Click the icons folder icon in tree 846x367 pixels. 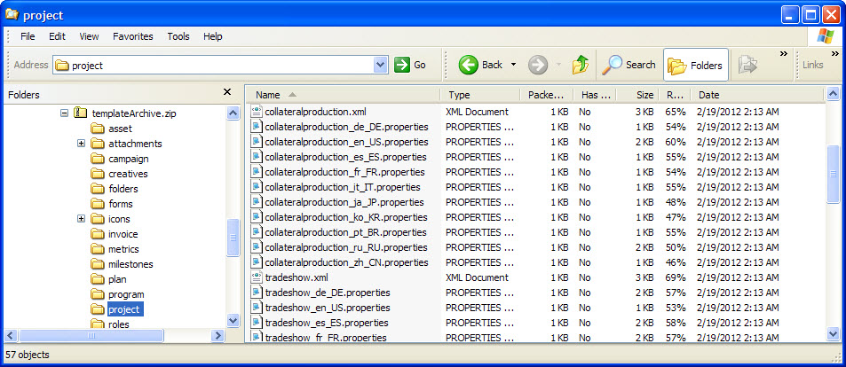pyautogui.click(x=97, y=219)
